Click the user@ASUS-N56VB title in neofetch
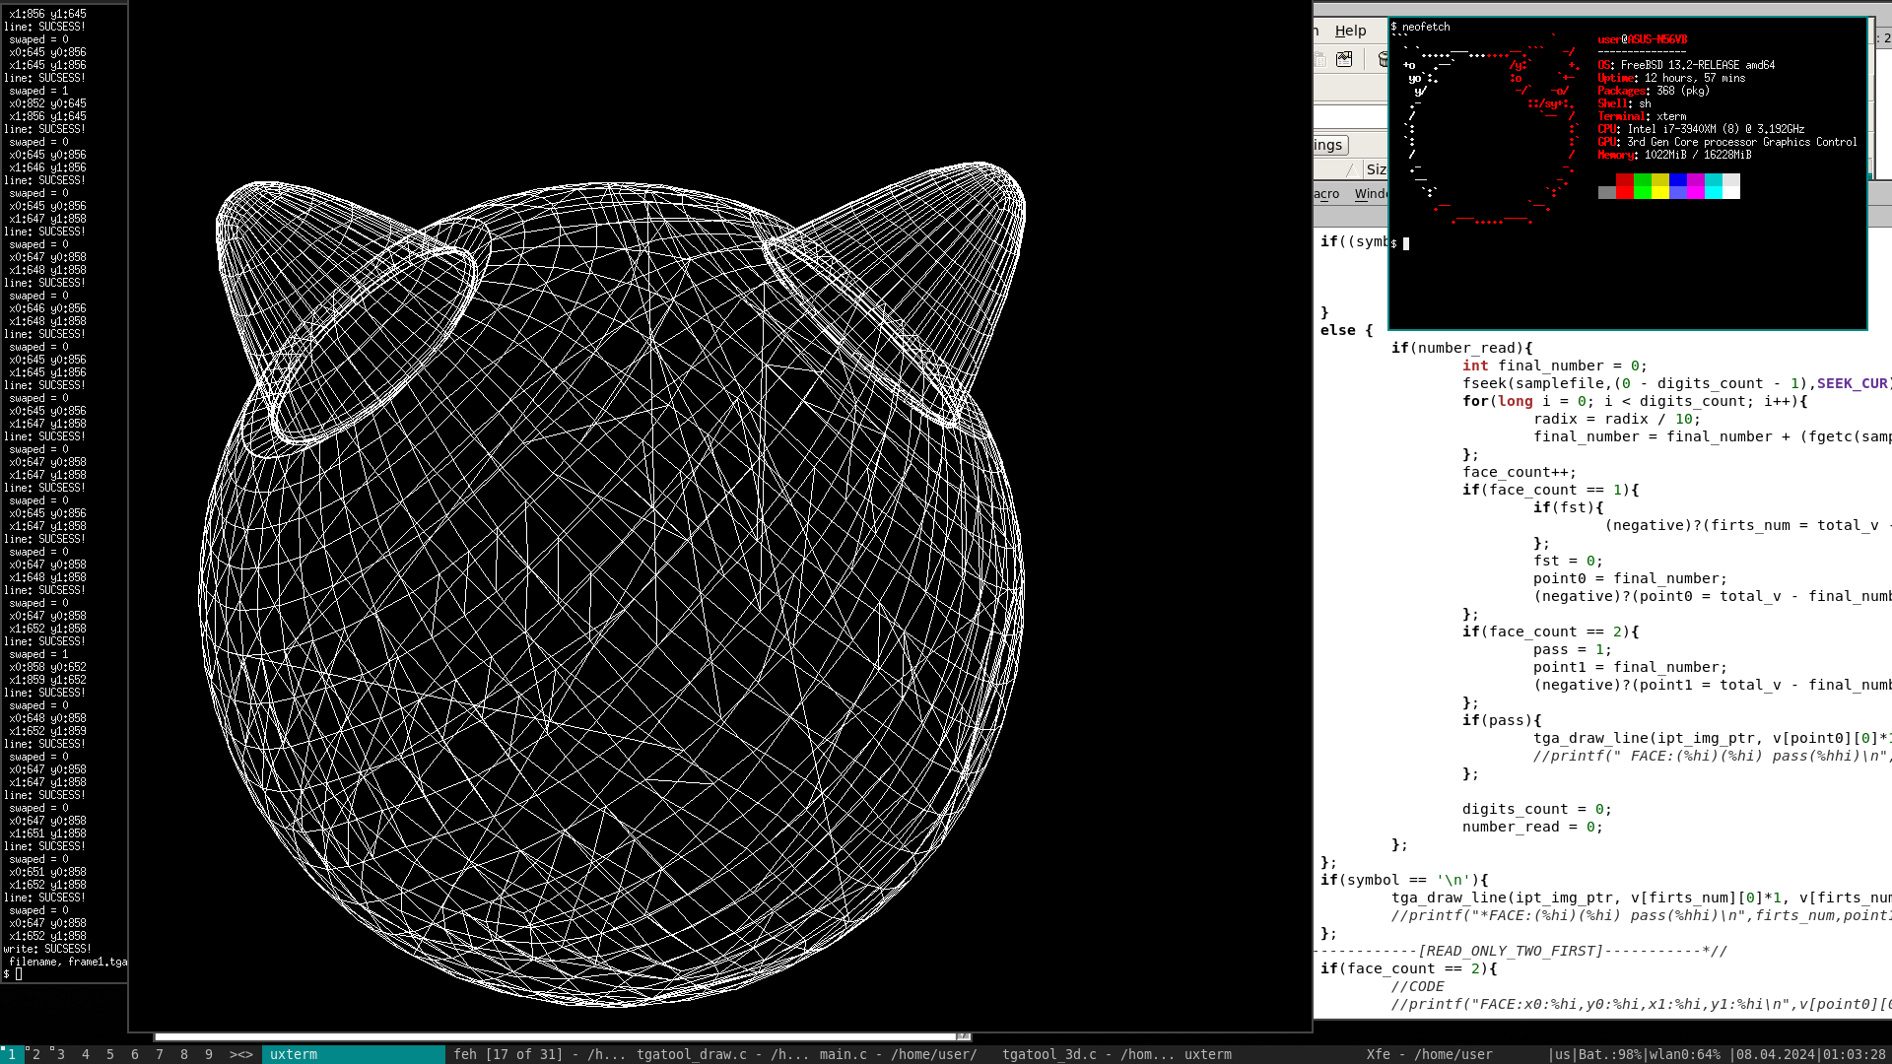Screen dimensions: 1892x1064 point(1643,39)
